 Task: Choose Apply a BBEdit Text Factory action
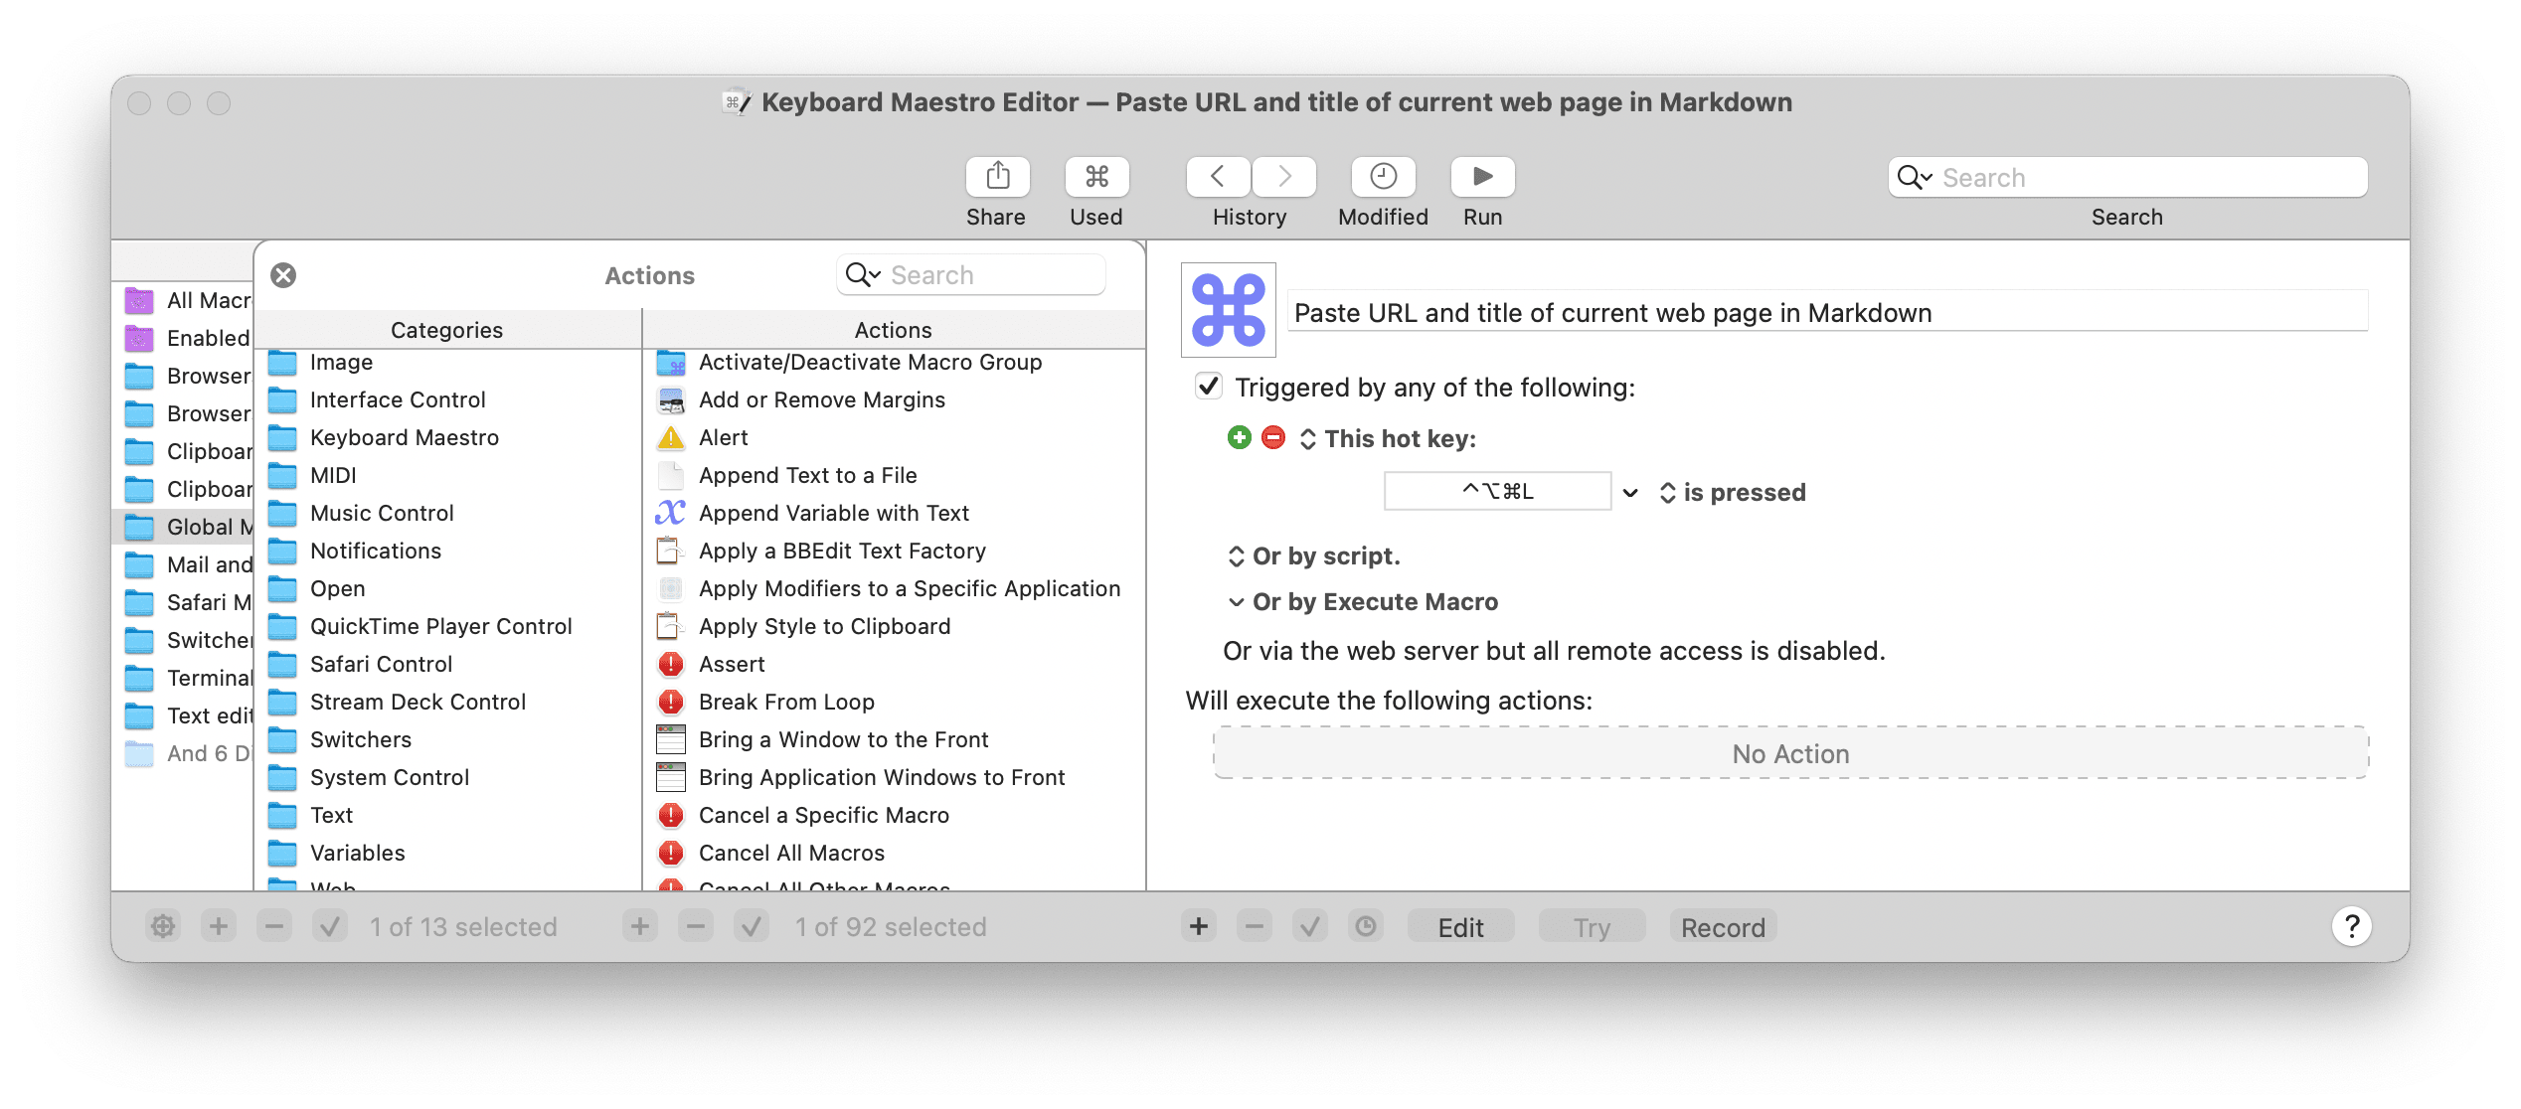click(x=895, y=551)
